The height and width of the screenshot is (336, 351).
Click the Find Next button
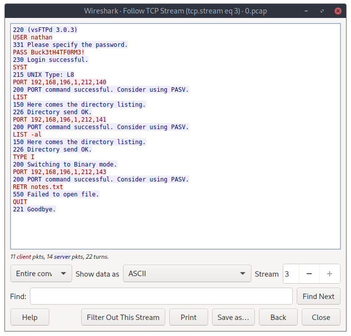[x=318, y=296]
